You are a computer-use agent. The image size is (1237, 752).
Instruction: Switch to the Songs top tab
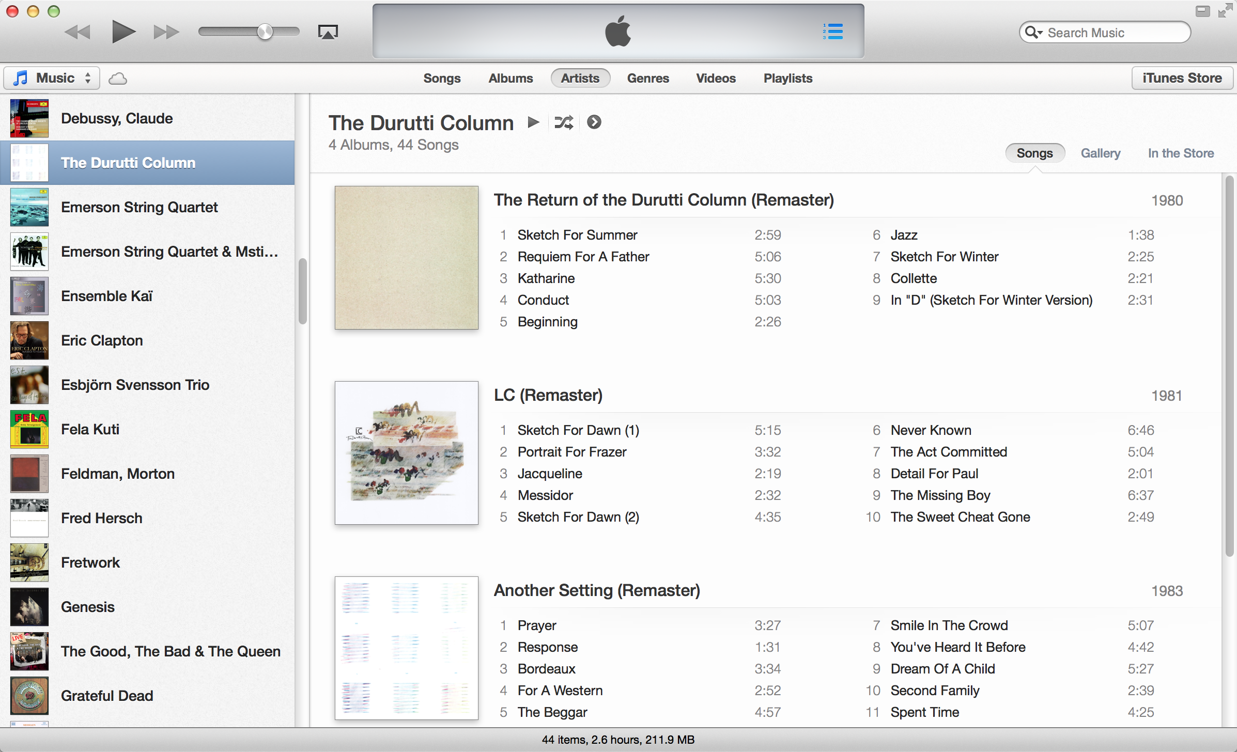442,79
